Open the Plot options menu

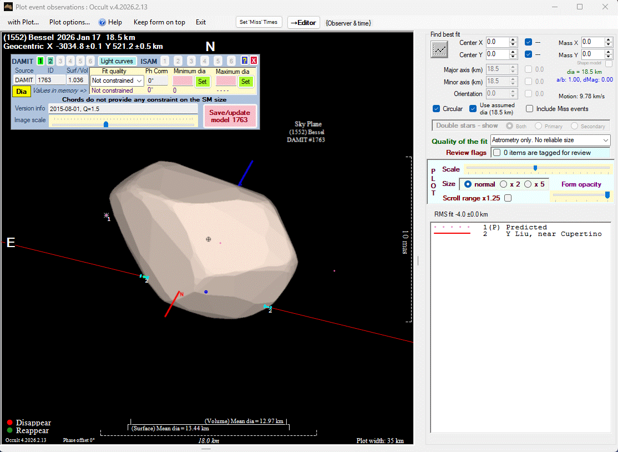pos(69,22)
